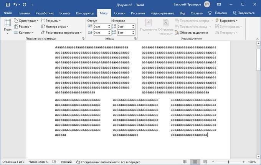Image resolution: width=261 pixels, height=165 pixels.
Task: Switch to Web Layout view
Action: click(x=205, y=162)
